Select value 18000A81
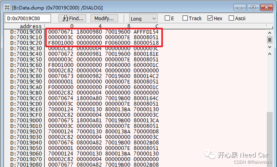Image resolution: width=277 pixels, height=167 pixels. pos(89,121)
